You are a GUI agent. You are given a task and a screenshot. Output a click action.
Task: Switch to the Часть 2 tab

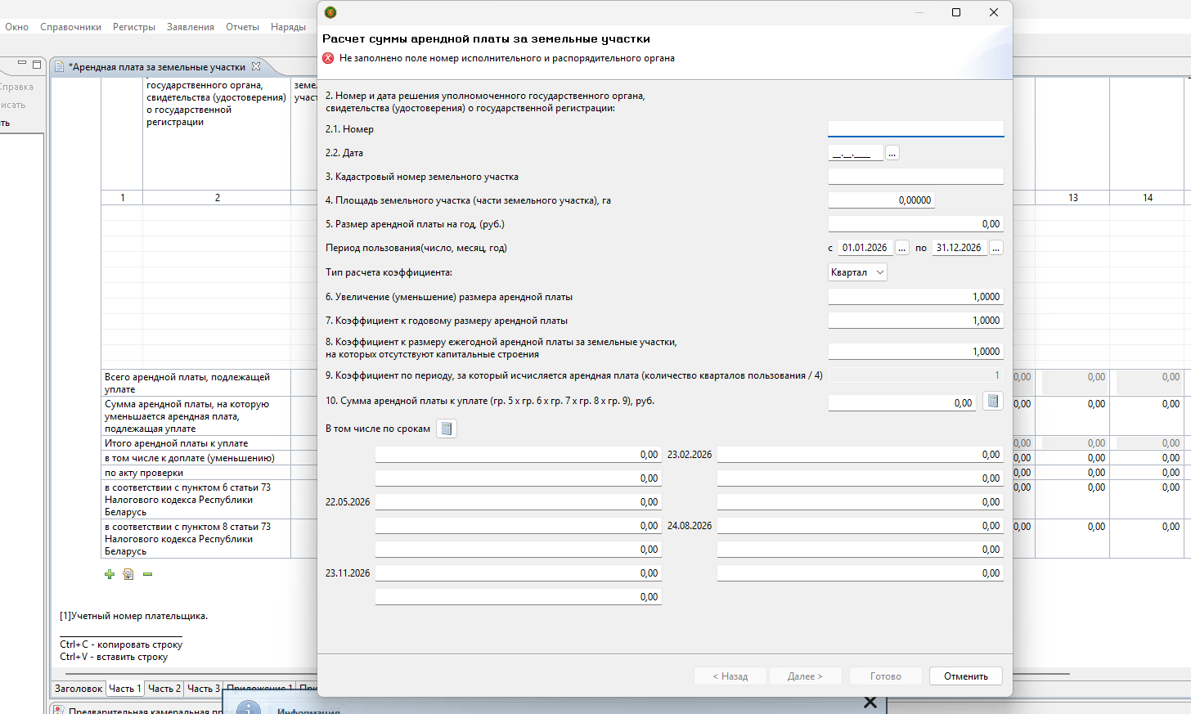[x=164, y=689]
